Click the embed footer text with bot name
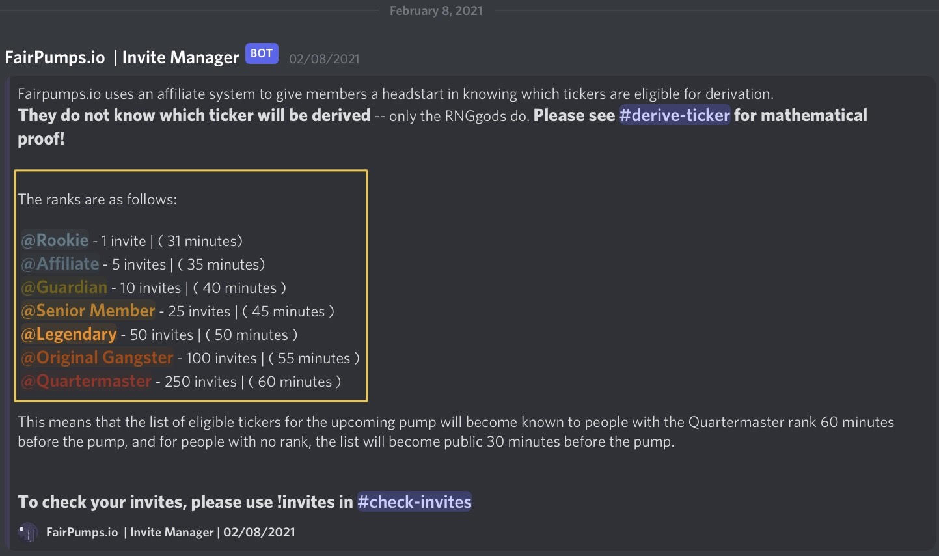Screen dimensions: 939x556 coord(170,532)
